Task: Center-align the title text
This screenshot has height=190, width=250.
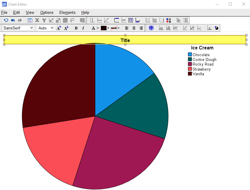Action: pyautogui.click(x=134, y=28)
